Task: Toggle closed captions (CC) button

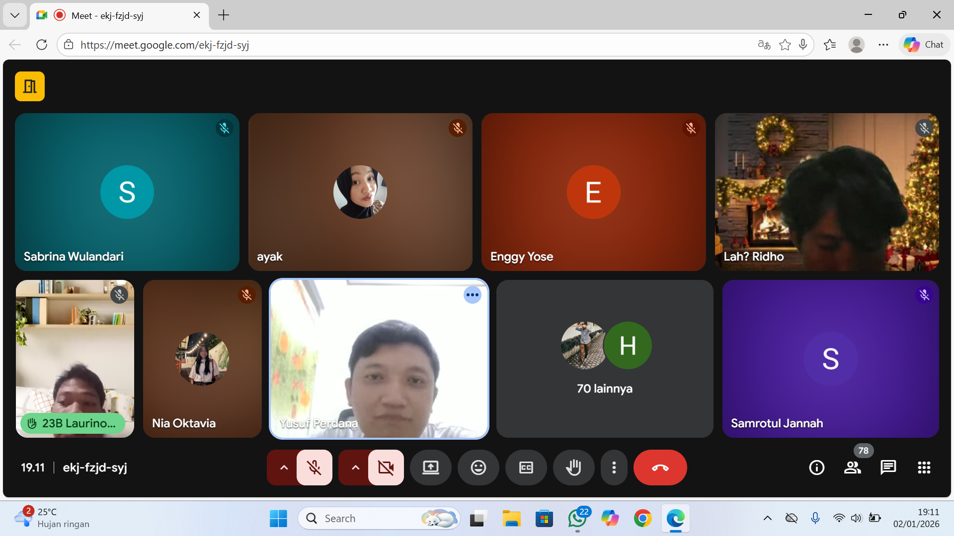Action: (x=526, y=468)
